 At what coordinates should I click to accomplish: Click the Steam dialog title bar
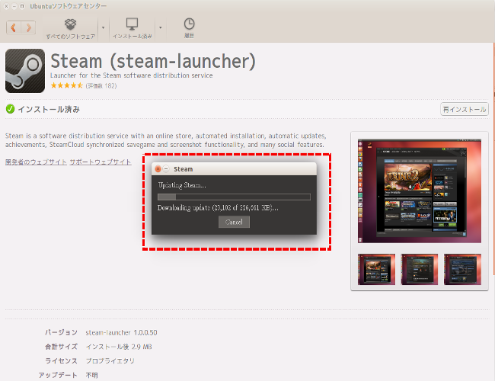pyautogui.click(x=234, y=169)
